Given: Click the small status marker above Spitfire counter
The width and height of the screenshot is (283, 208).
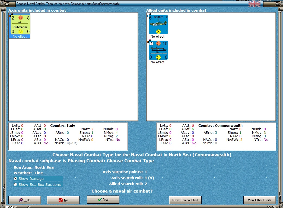Looking at the screenshot, I should tap(150, 14).
